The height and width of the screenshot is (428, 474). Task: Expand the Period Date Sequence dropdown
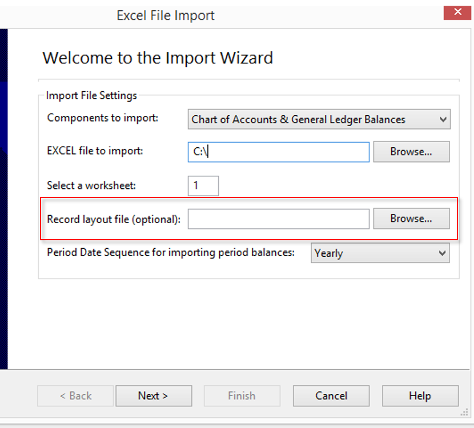coord(380,253)
